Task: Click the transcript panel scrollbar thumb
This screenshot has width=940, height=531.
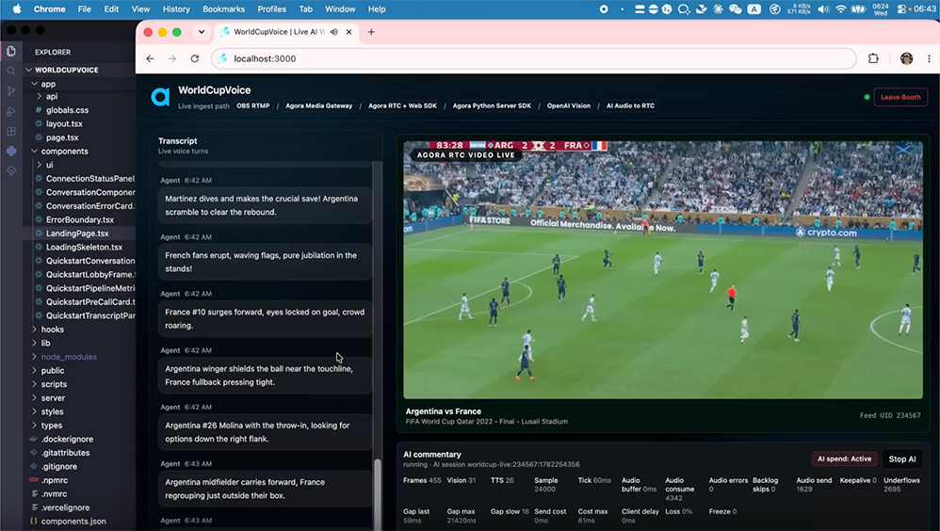Action: tap(377, 494)
